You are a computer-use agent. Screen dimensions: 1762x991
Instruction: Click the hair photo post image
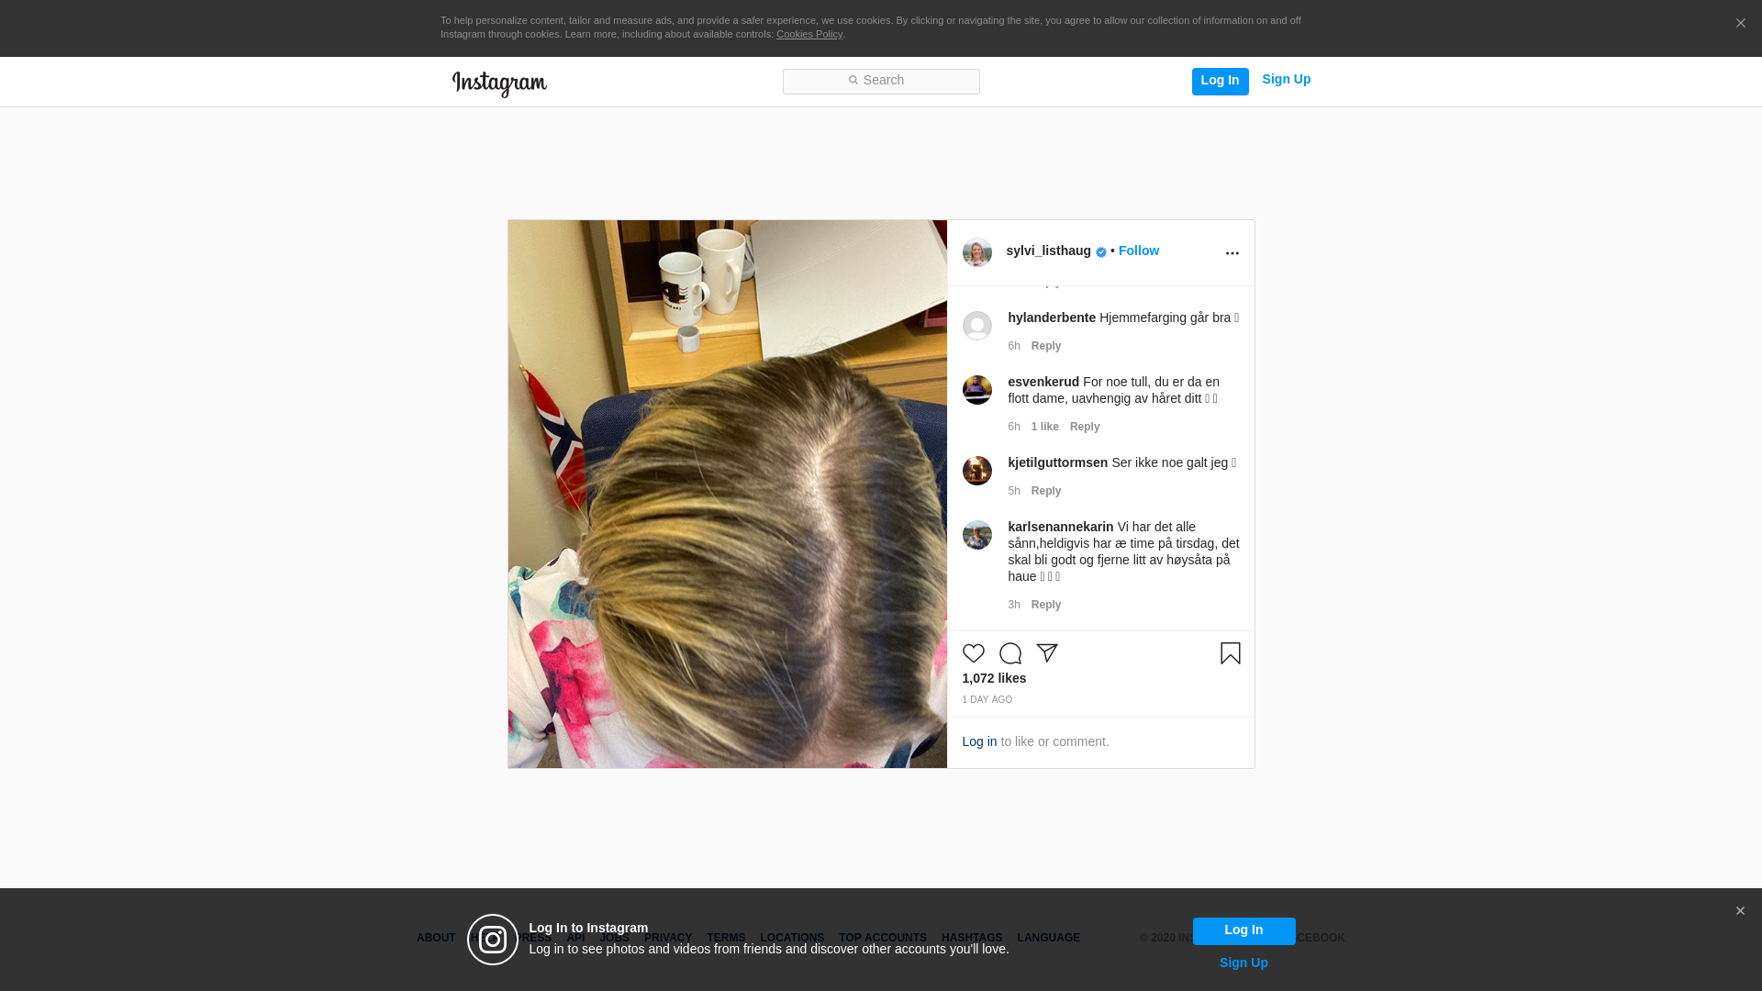(727, 494)
